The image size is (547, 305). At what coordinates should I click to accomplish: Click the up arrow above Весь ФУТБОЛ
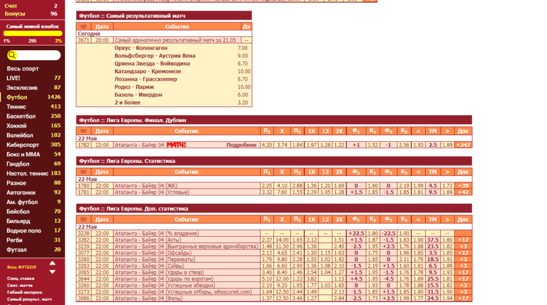point(52,263)
